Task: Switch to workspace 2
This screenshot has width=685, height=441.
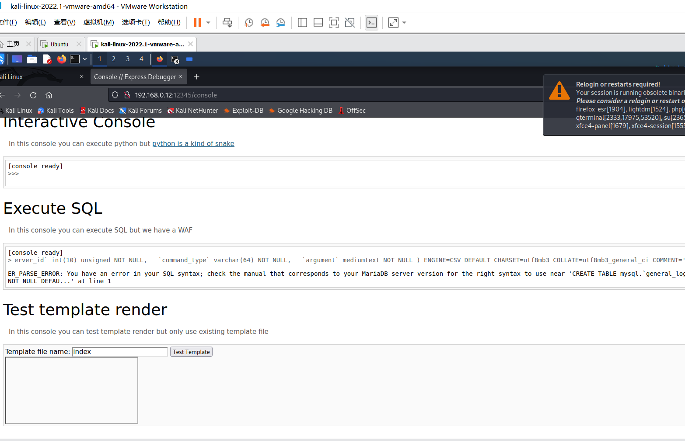Action: point(114,59)
